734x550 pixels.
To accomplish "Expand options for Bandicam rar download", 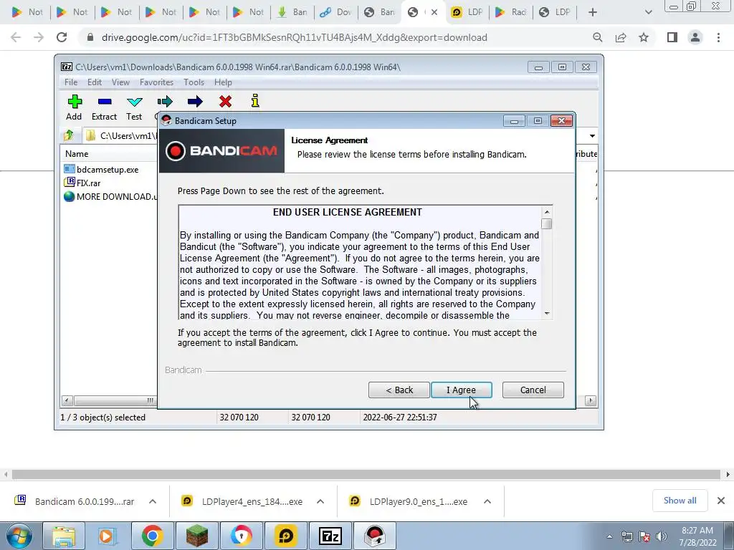I will point(153,501).
